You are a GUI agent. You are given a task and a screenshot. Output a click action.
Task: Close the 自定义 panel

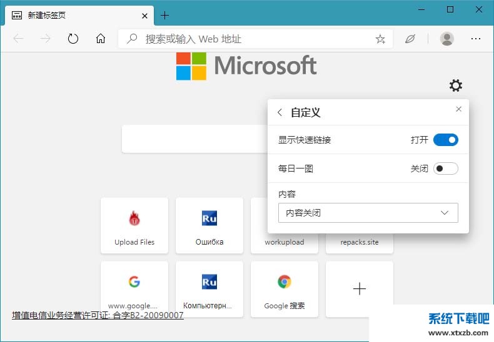(x=458, y=109)
